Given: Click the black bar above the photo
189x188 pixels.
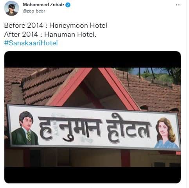Looking at the screenshot, I should 92,59.
